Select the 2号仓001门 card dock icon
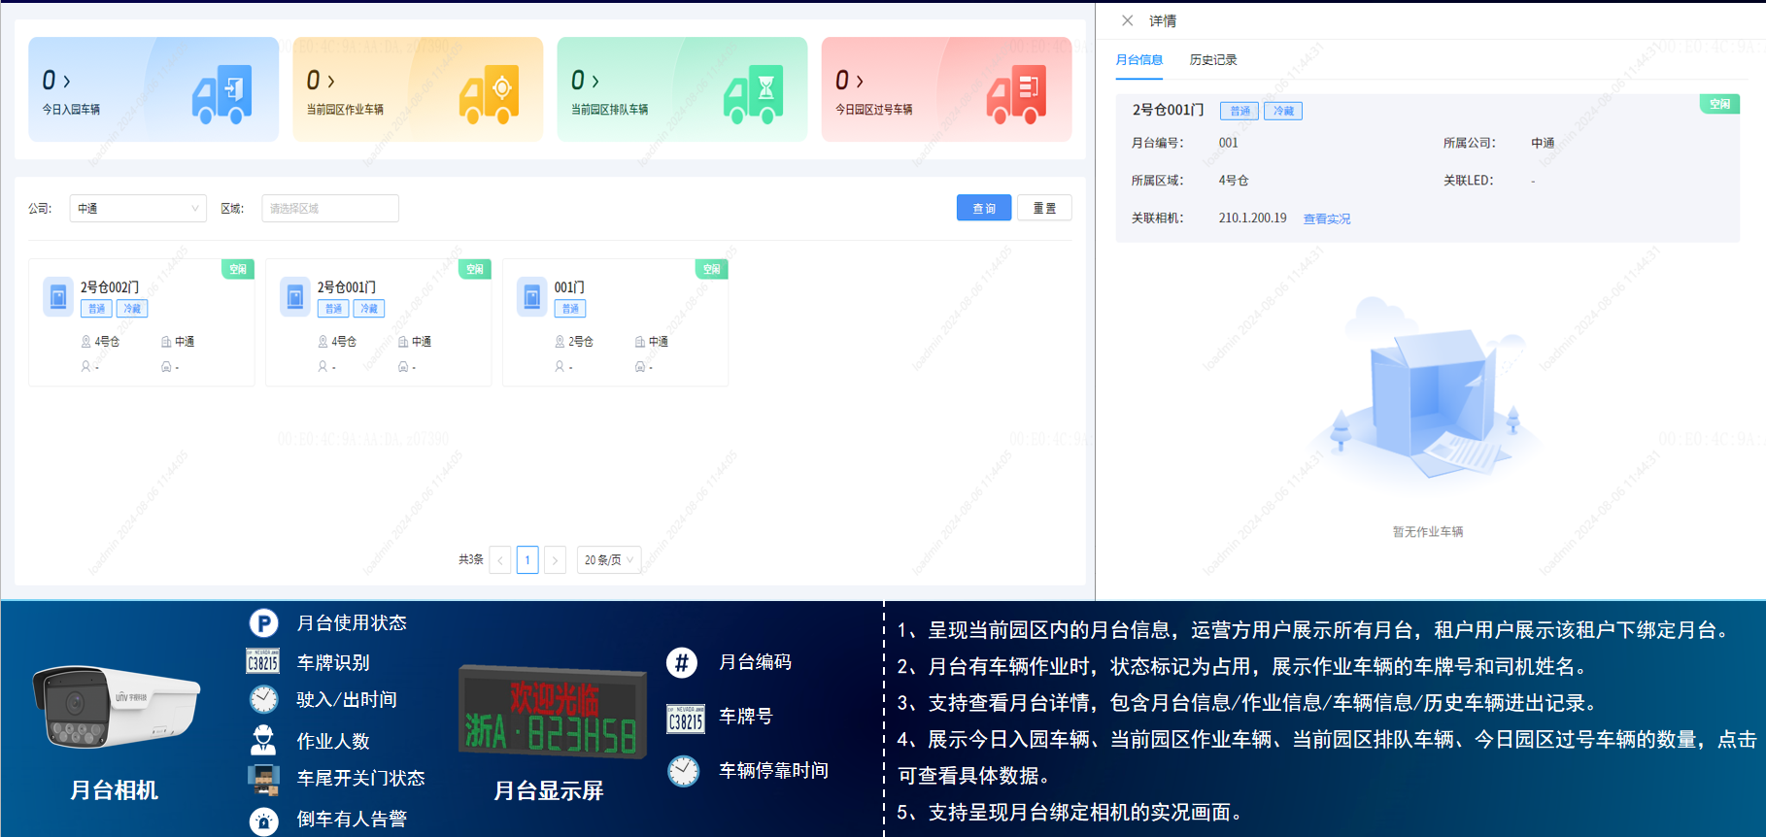The image size is (1766, 837). (295, 296)
